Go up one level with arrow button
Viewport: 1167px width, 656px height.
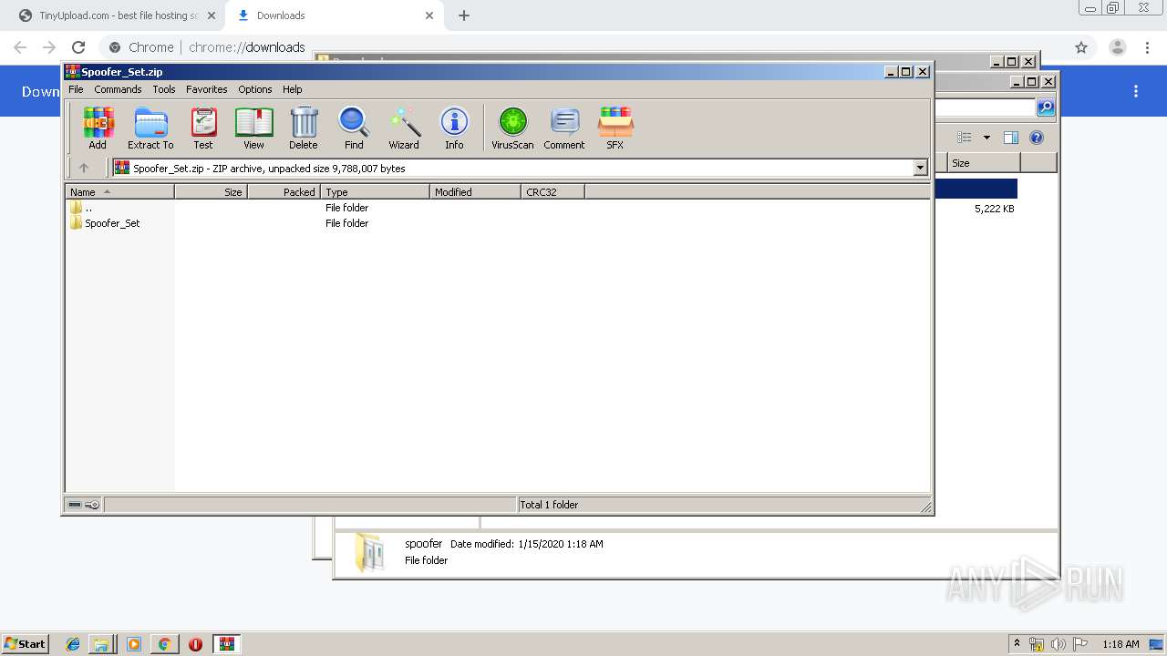84,168
